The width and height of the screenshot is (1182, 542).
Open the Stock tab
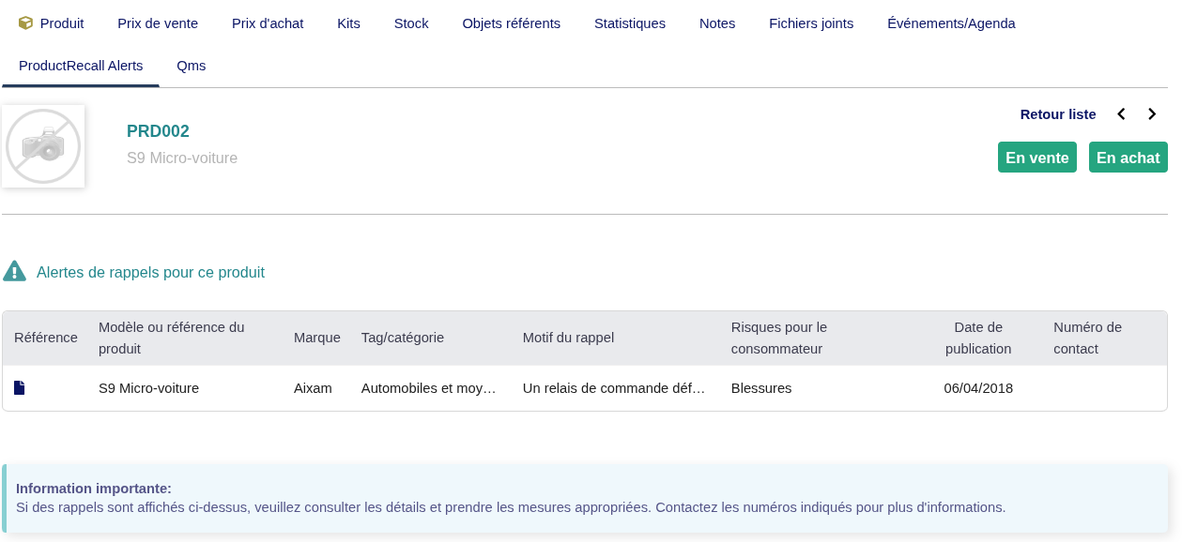[411, 23]
